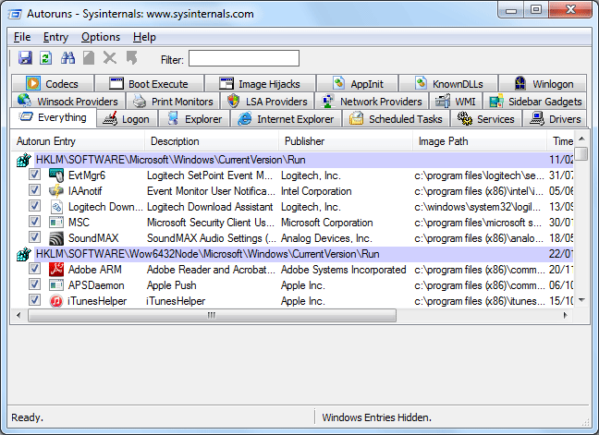Disable the Logitech Download Assistant entry checkbox
The image size is (599, 435).
(34, 206)
